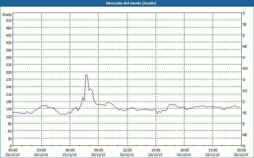Screen dimensions: 254x158
Task: Select the 12:00 time axis label
Action: coord(127,150)
